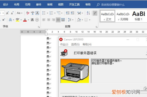This screenshot has width=147, height=97.
Task: Go to the 审阅 tab
Action: point(50,5)
